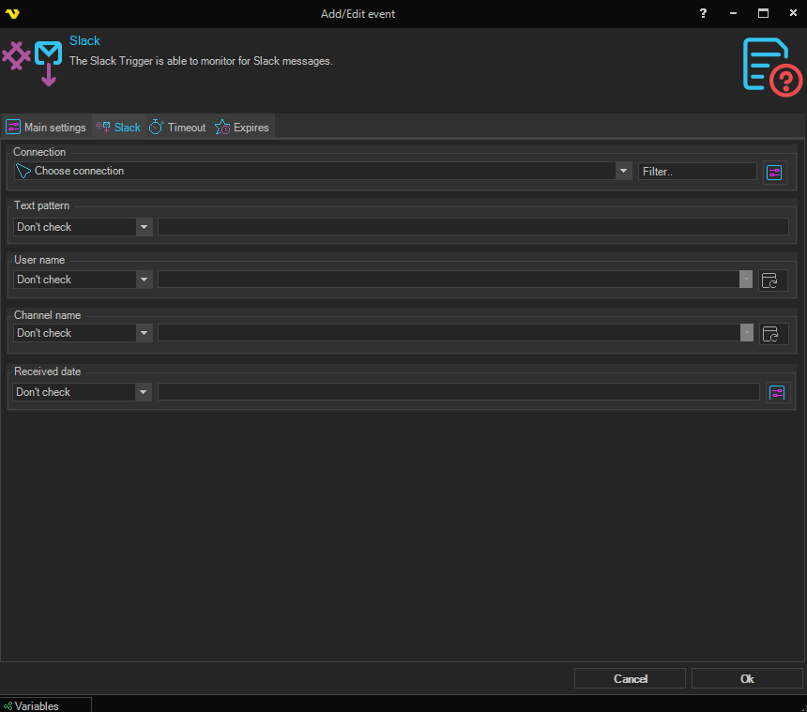Click the app logo in title bar
The width and height of the screenshot is (807, 712).
pyautogui.click(x=12, y=14)
